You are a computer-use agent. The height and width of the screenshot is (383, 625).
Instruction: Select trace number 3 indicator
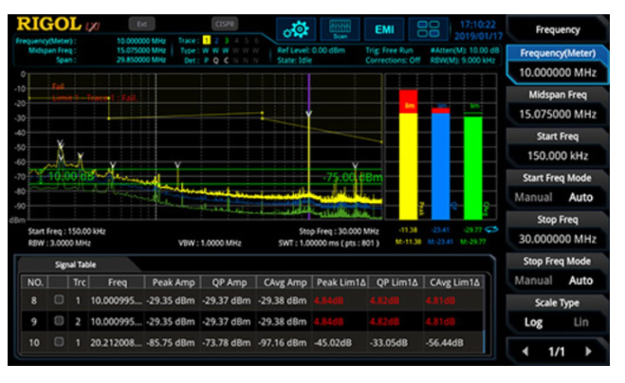227,40
